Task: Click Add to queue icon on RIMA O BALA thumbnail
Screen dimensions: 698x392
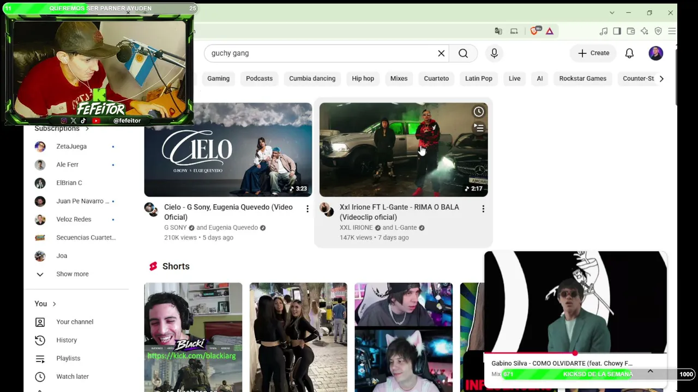Action: [x=478, y=128]
